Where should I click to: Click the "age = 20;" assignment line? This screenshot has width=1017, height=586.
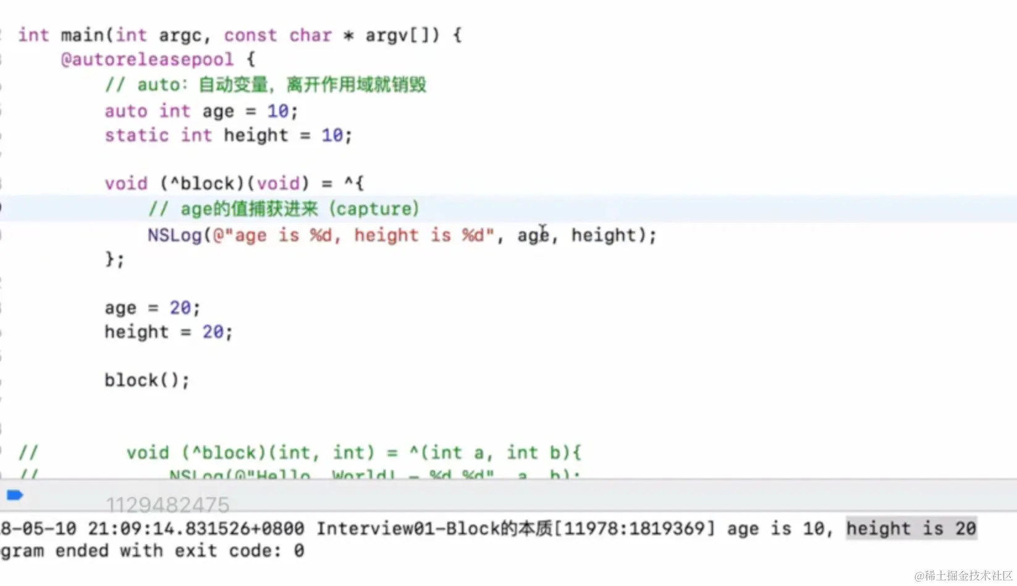point(153,308)
